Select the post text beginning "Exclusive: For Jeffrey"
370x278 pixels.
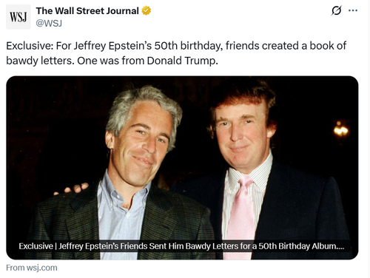[x=176, y=53]
